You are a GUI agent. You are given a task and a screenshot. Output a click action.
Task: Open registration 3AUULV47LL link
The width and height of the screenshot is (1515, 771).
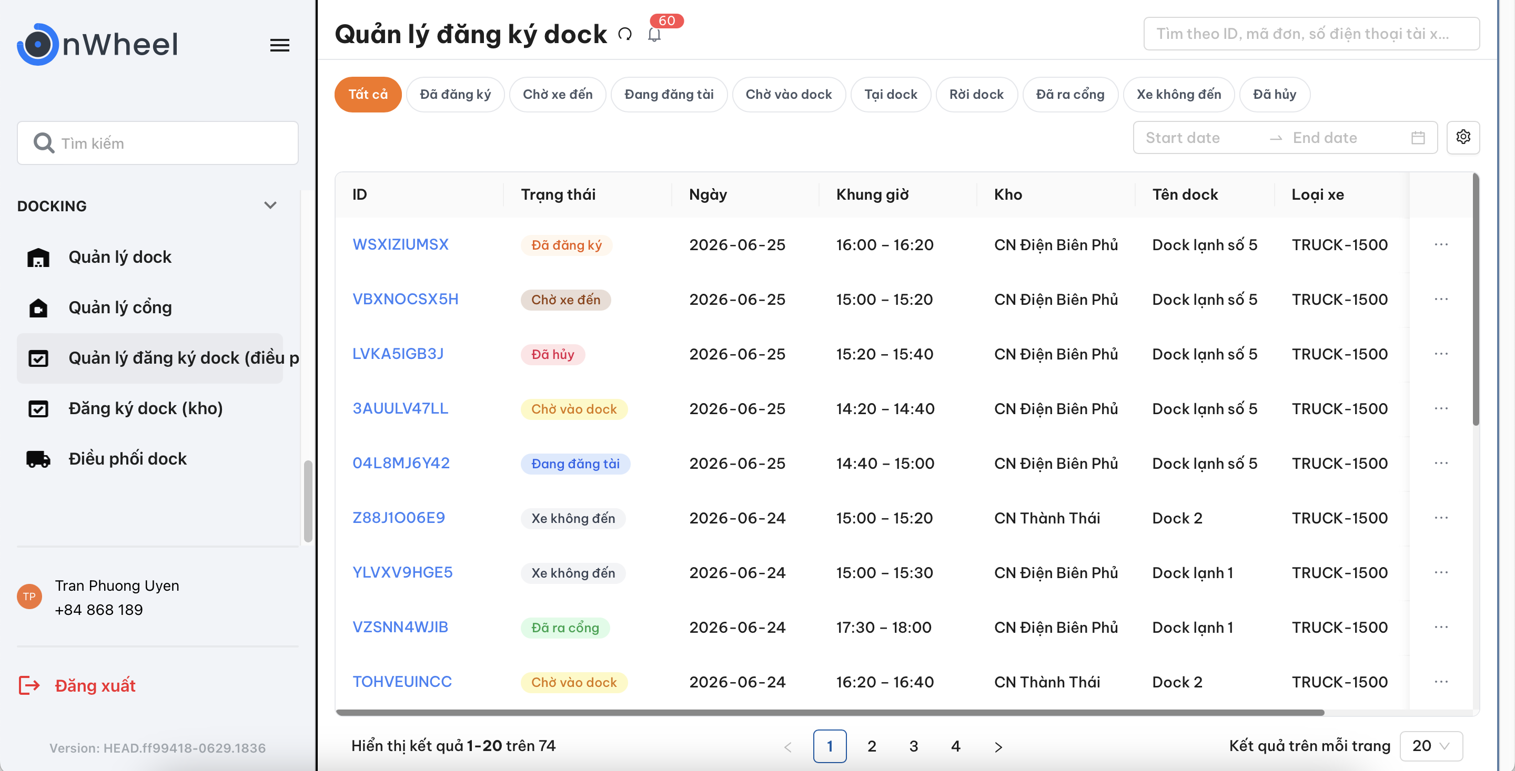tap(400, 408)
